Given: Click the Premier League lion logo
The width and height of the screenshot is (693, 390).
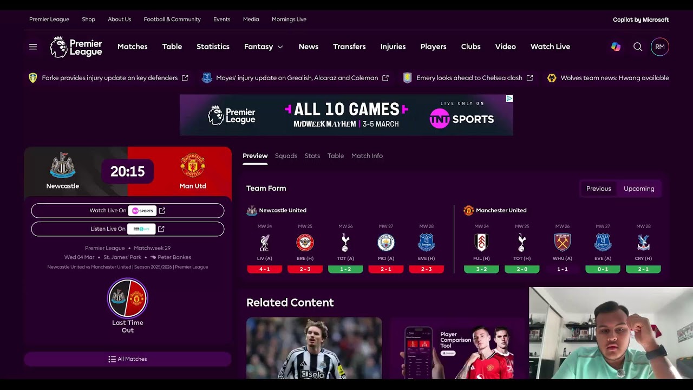Looking at the screenshot, I should [76, 47].
